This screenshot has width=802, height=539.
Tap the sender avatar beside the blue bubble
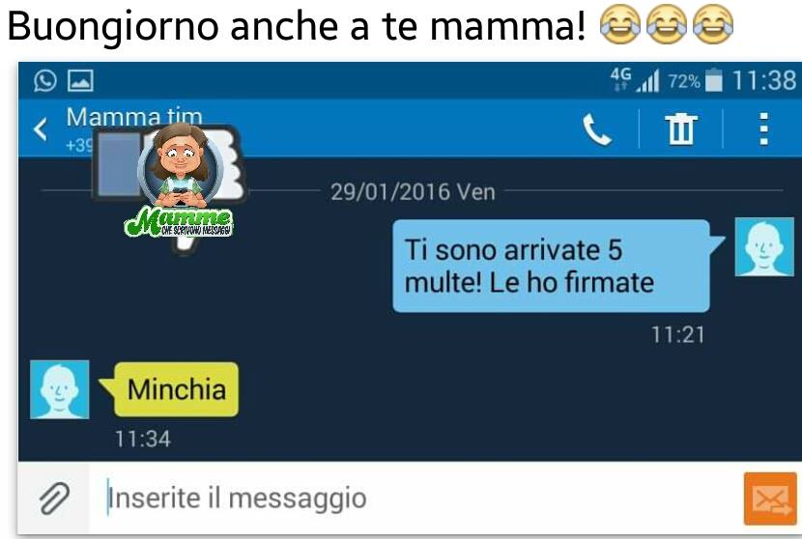click(764, 247)
